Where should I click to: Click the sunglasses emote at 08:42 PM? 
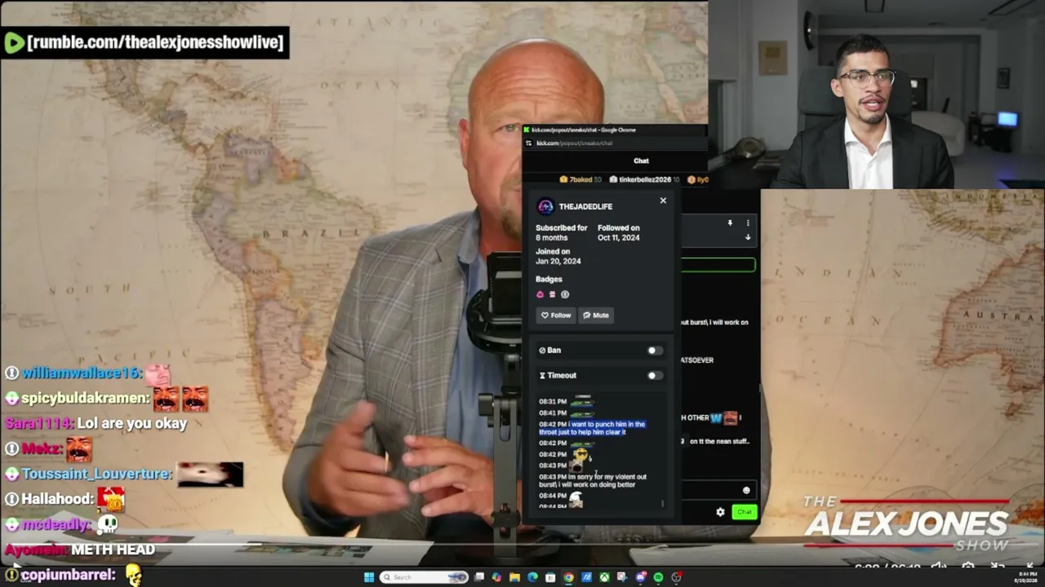tap(581, 454)
